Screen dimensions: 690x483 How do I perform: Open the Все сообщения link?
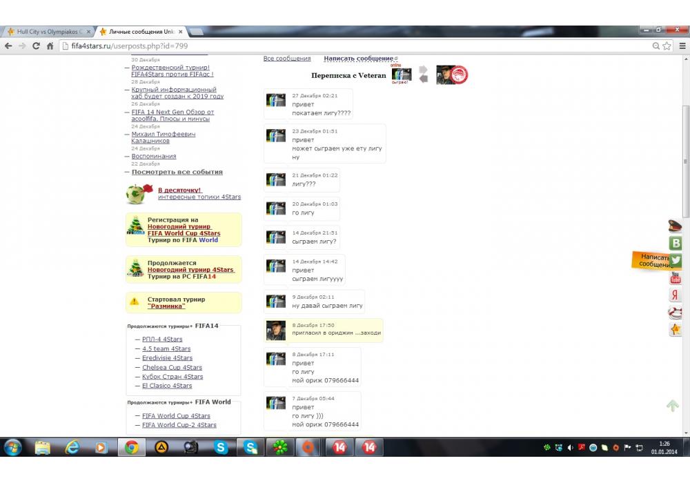click(x=287, y=59)
